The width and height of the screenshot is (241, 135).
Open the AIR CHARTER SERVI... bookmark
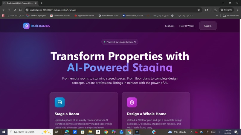(x=109, y=15)
